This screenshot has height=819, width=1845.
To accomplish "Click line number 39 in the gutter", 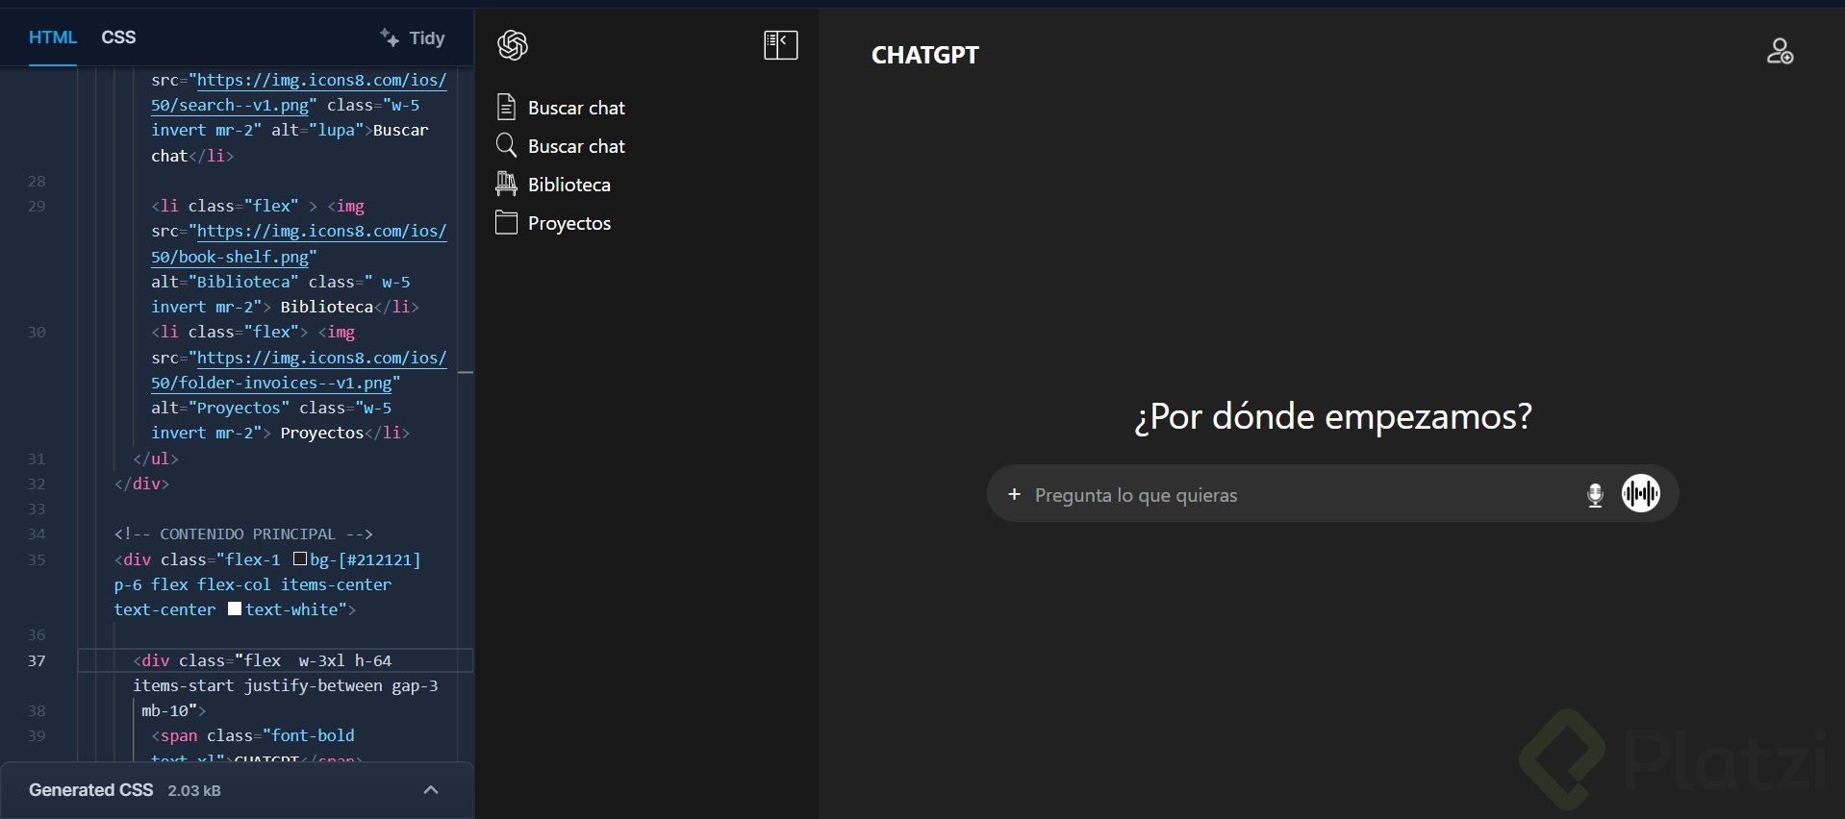I will pyautogui.click(x=37, y=735).
